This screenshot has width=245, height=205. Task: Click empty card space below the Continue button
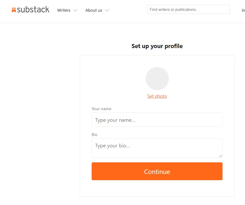click(x=157, y=188)
